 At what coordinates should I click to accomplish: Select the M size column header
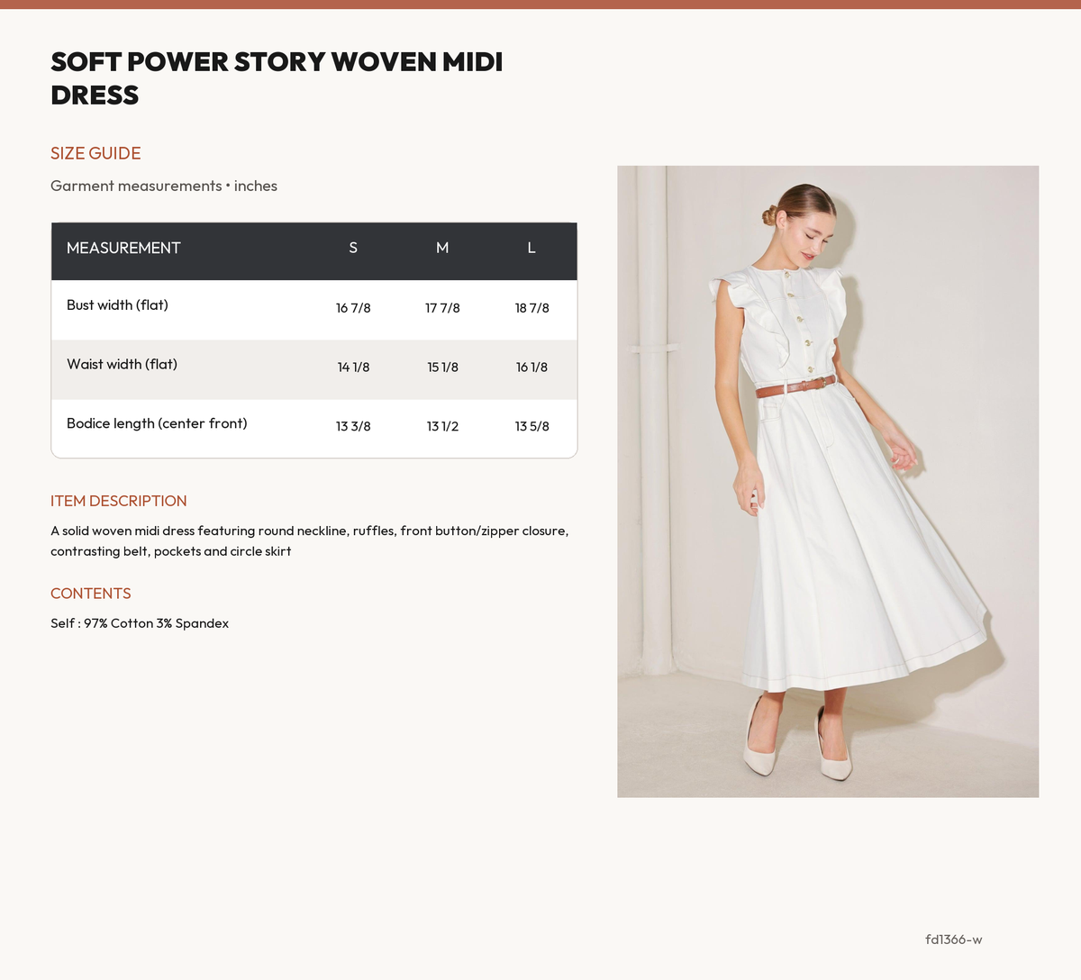pyautogui.click(x=442, y=248)
